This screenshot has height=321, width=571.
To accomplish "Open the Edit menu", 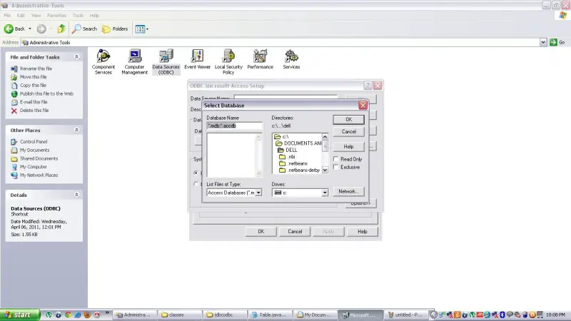I will (21, 15).
